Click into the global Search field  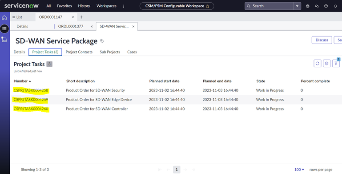click(269, 6)
